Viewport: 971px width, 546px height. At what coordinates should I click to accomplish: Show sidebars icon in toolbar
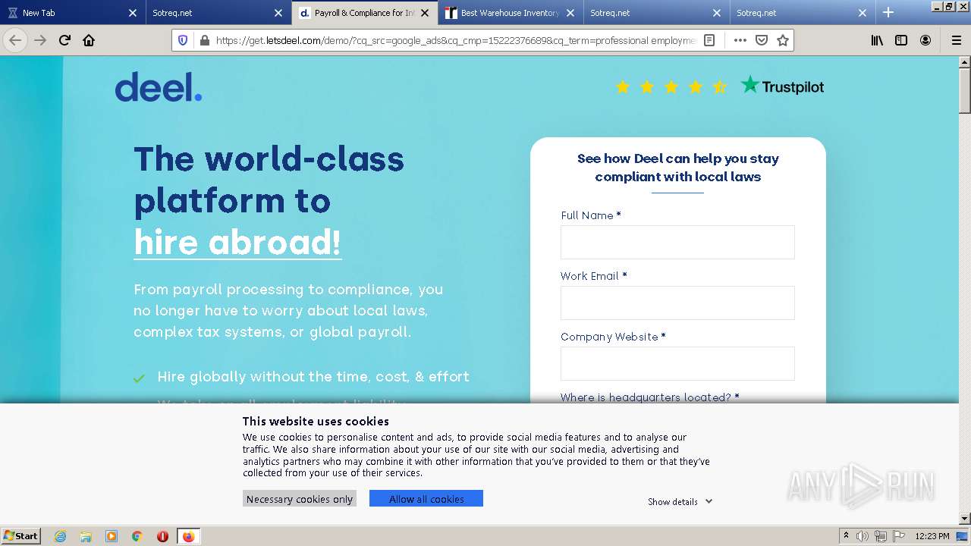[901, 40]
